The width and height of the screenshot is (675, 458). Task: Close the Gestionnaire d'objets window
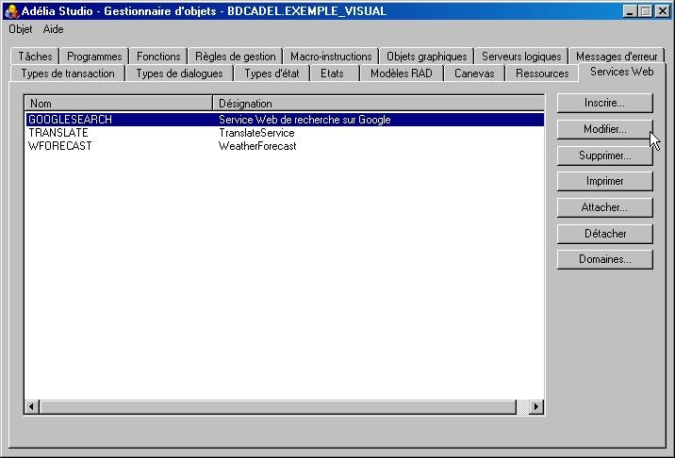pos(662,11)
